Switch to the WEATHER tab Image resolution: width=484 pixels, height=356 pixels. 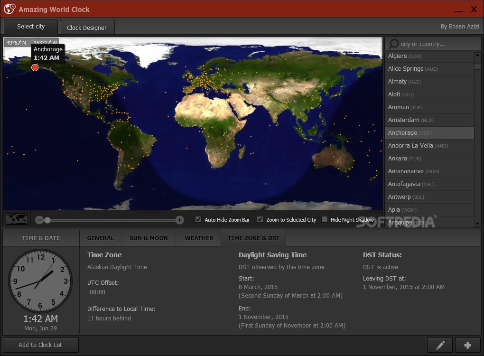pyautogui.click(x=199, y=238)
